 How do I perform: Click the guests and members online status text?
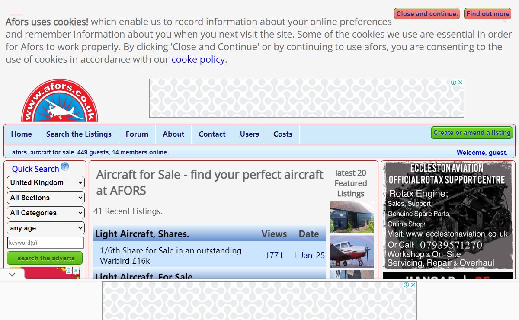tap(90, 152)
